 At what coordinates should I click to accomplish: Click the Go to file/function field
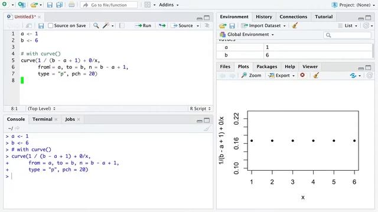(109, 5)
